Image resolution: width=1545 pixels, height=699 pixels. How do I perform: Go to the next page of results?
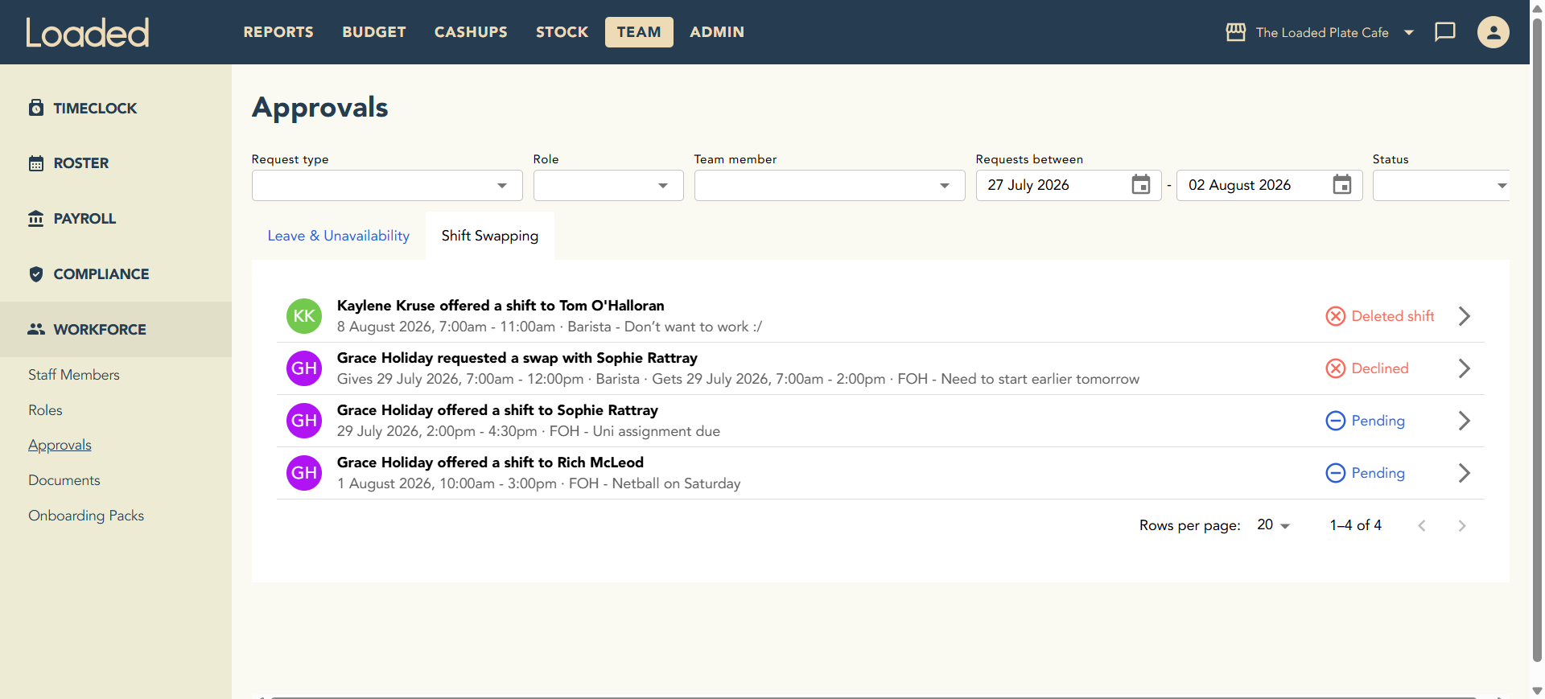coord(1462,526)
